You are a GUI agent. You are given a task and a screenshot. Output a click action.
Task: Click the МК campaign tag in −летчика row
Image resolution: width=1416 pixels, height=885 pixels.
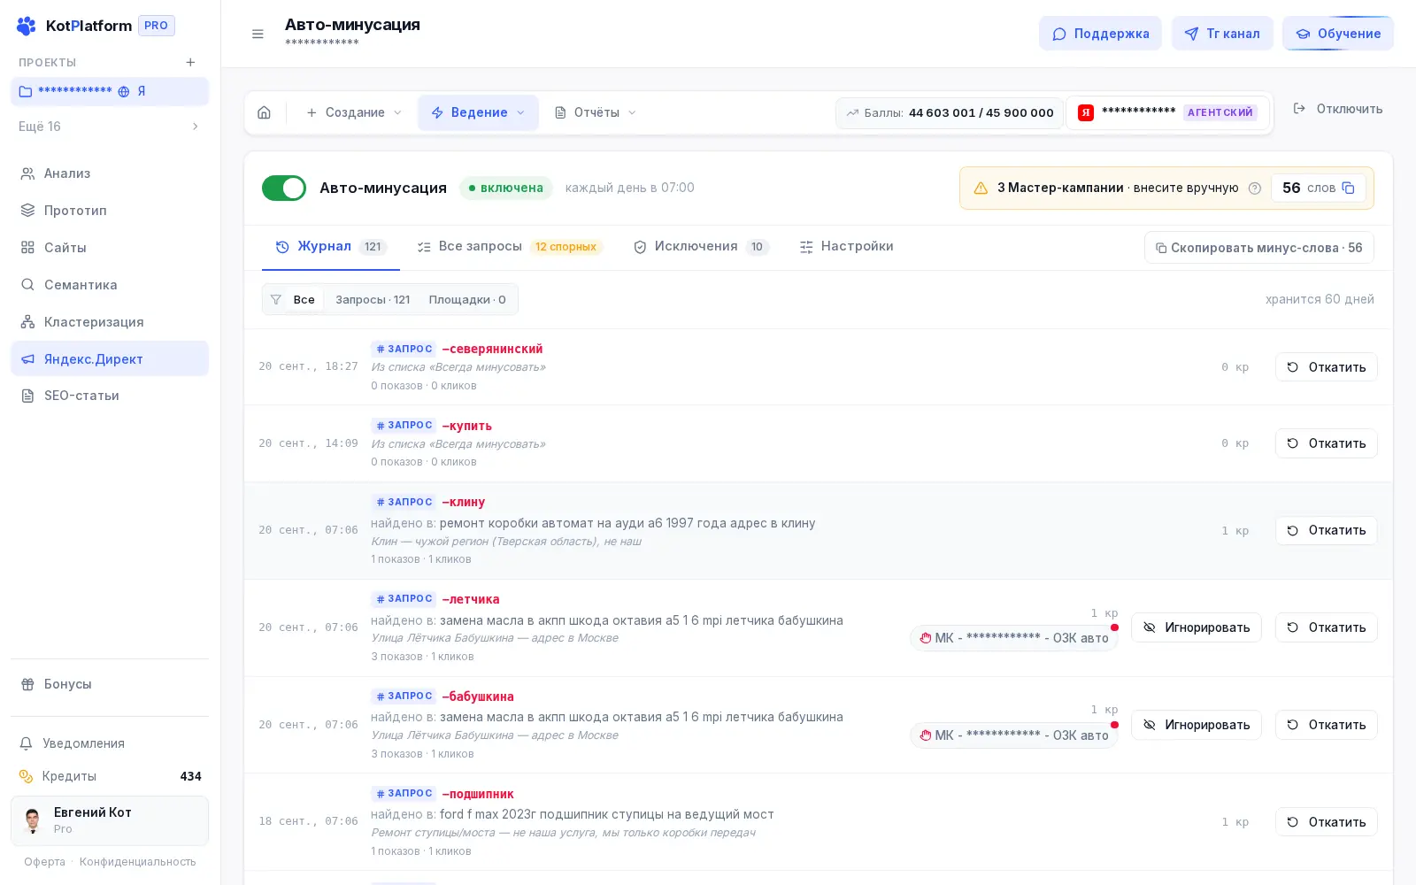1013,638
